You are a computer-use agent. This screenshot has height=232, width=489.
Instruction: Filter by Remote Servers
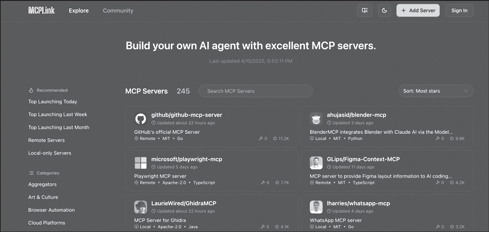pyautogui.click(x=46, y=140)
